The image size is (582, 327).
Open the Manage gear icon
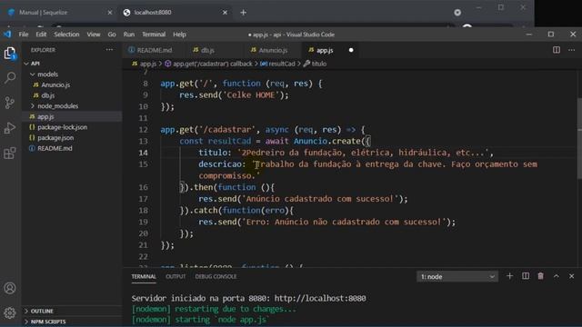(x=10, y=312)
